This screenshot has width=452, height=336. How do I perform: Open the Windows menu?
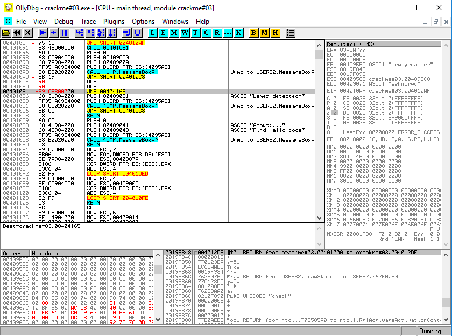(x=175, y=22)
